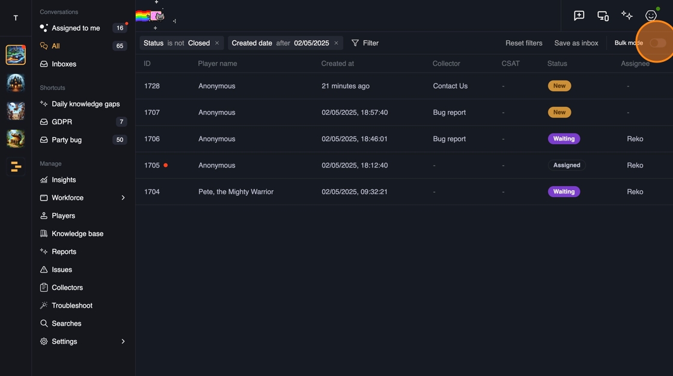Open the smiley status avatar icon
Viewport: 673px width, 376px height.
point(651,16)
